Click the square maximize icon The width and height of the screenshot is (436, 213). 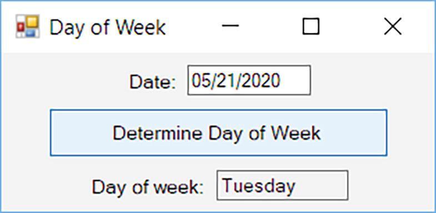point(311,27)
